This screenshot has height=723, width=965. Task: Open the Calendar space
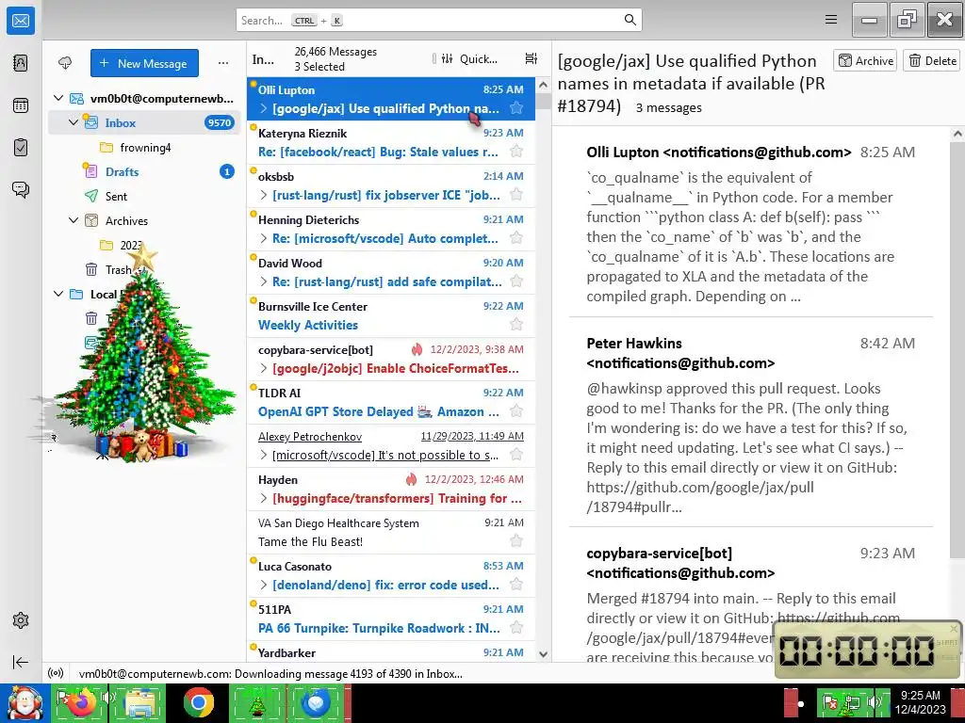pyautogui.click(x=21, y=105)
